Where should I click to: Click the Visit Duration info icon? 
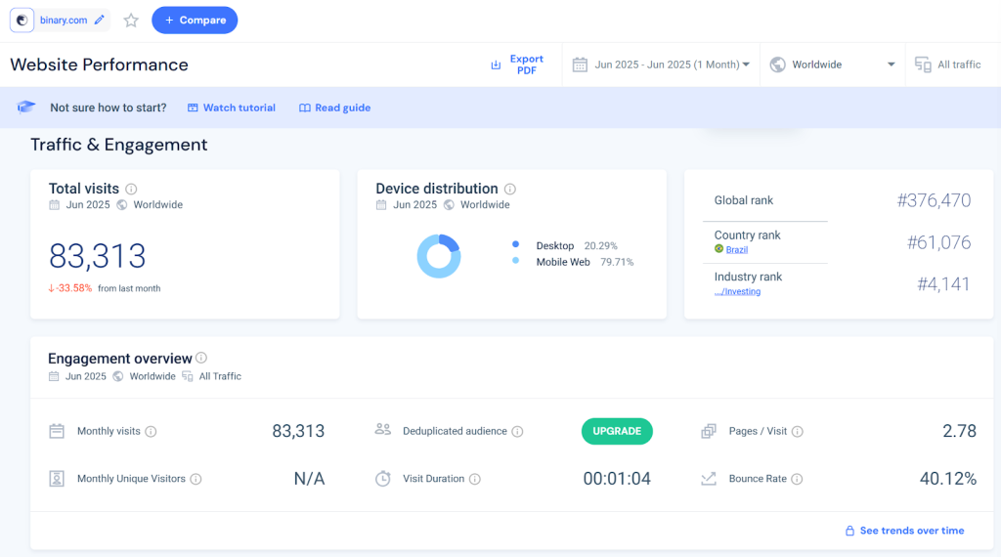click(475, 479)
